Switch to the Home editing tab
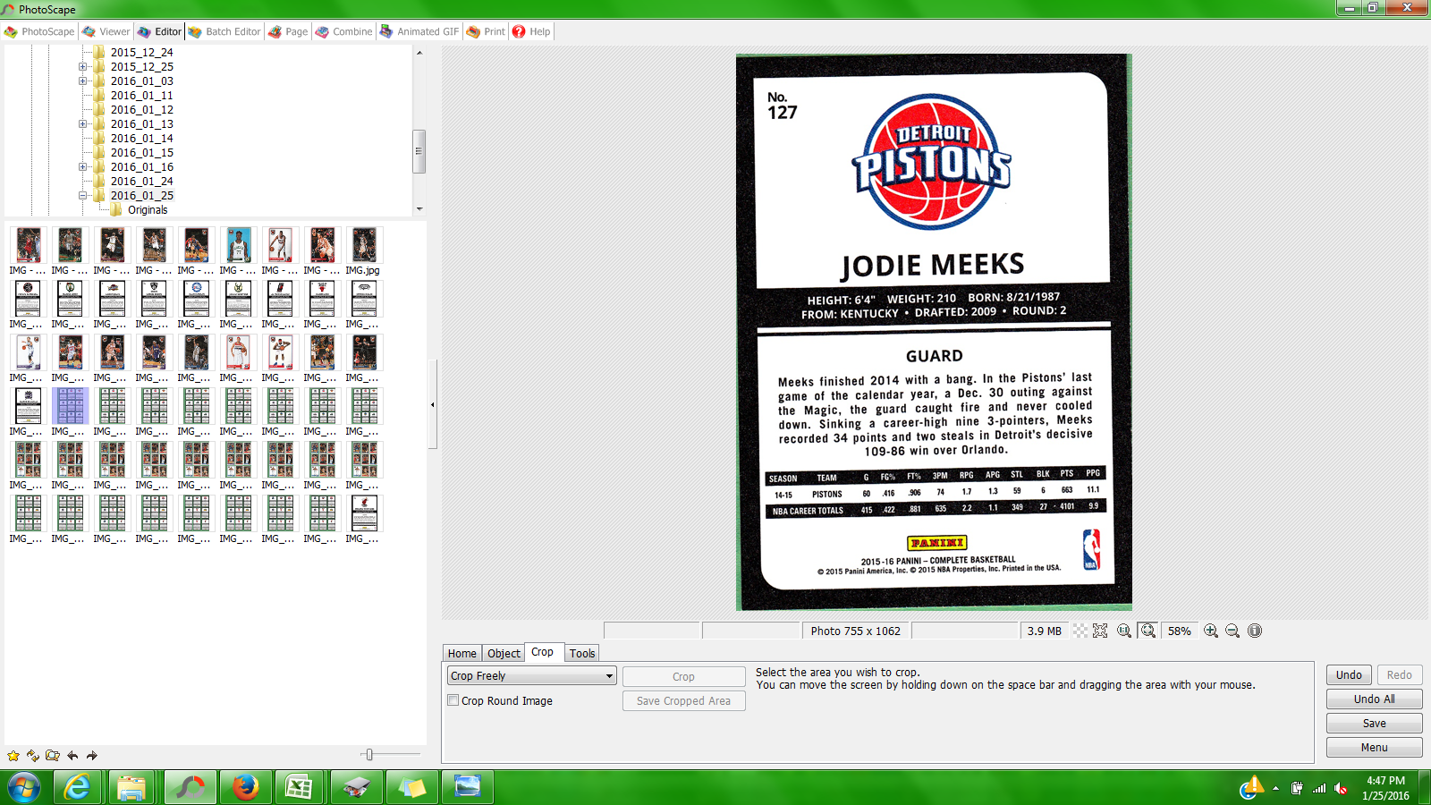The width and height of the screenshot is (1431, 805). (462, 653)
